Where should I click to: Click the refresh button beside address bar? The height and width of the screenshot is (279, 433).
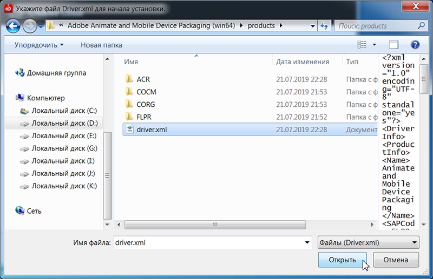324,26
